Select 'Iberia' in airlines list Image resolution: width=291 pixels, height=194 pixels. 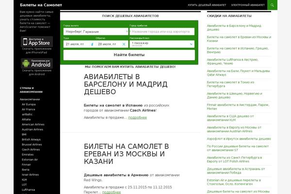[x=25, y=169]
